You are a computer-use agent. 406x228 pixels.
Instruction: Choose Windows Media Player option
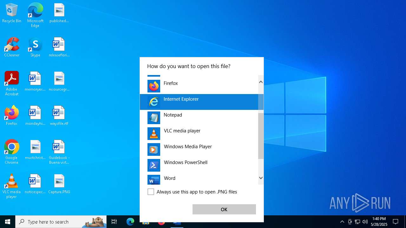(x=199, y=149)
